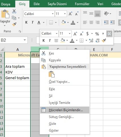The height and width of the screenshot is (137, 121).
Task: Choose Gizle from the context menu
Action: click(65, 124)
